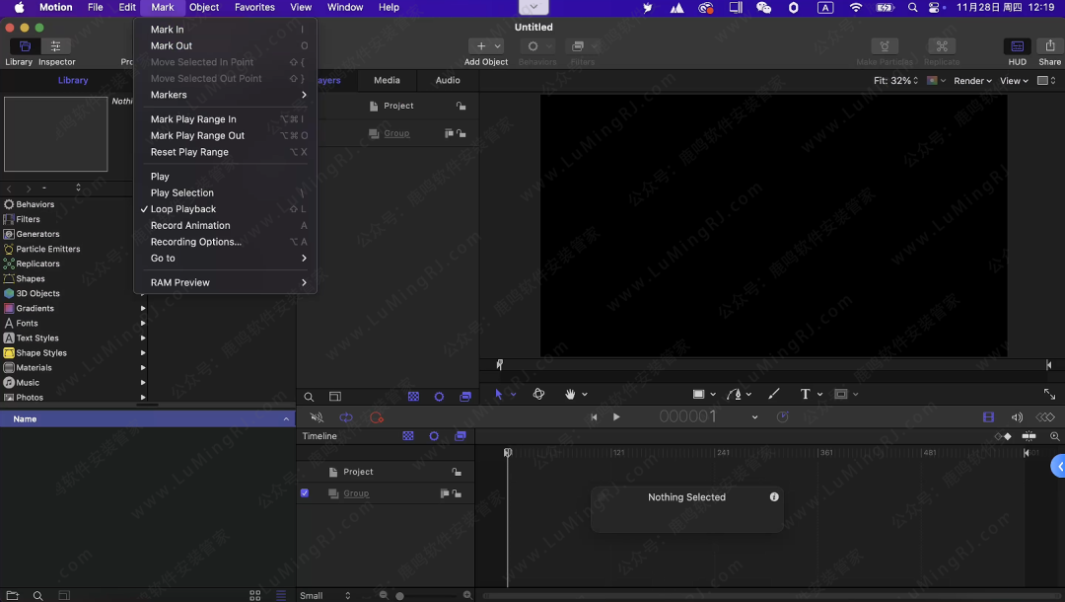Toggle the Group checkbox in Timeline
Viewport: 1065px width, 602px height.
click(x=305, y=493)
